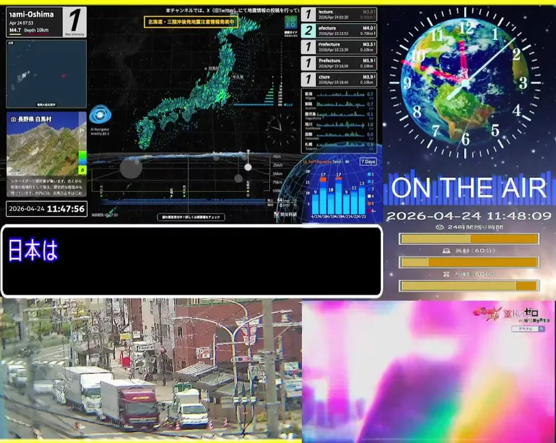The image size is (556, 443).
Task: Open the Apr 23 23:39 M3.5 quake entry
Action: (x=339, y=47)
